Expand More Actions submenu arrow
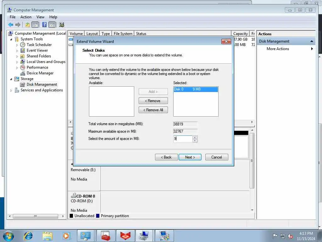322x242 pixels. 312,49
